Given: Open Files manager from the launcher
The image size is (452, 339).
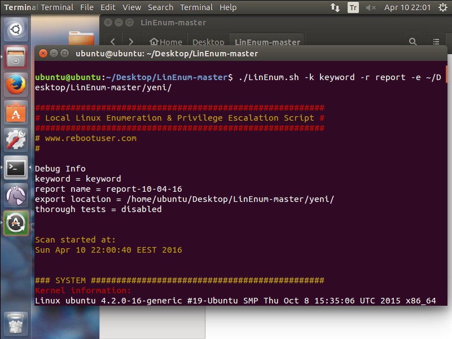Looking at the screenshot, I should click(x=16, y=57).
